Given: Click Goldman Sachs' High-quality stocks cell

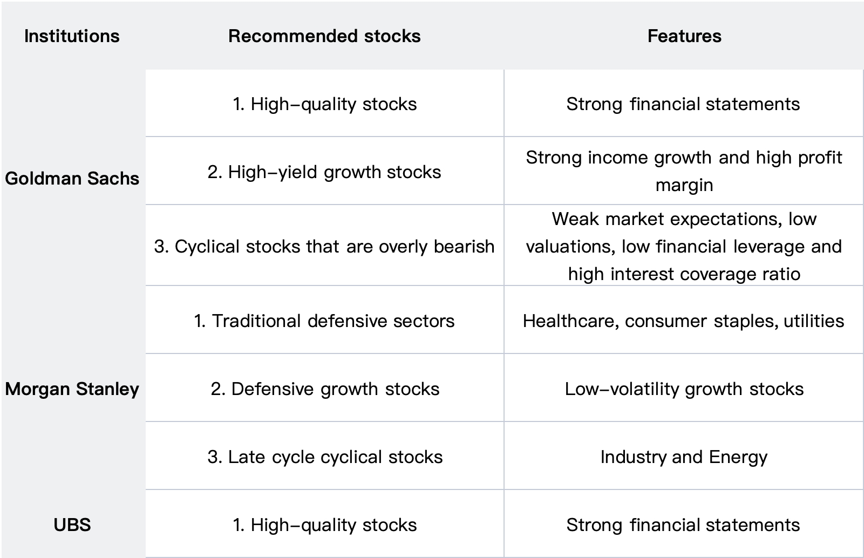Looking at the screenshot, I should tap(324, 104).
